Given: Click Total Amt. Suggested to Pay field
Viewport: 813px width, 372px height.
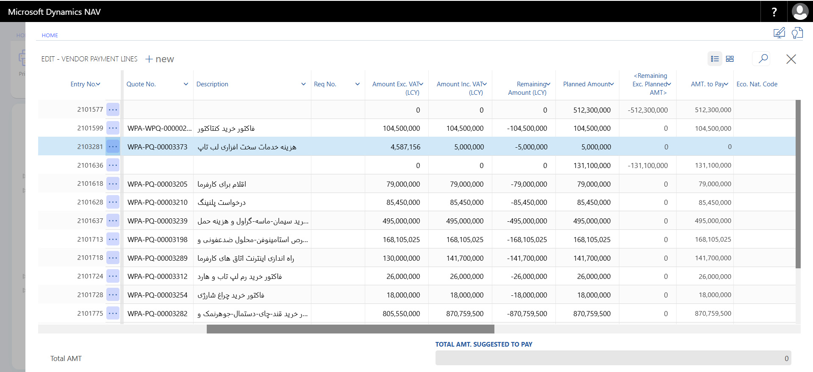Looking at the screenshot, I should pyautogui.click(x=613, y=358).
